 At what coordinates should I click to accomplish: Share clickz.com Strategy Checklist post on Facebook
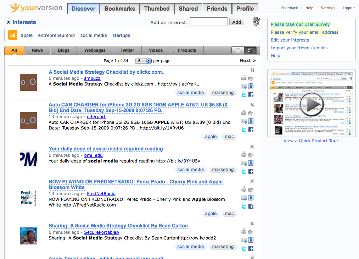[251, 95]
